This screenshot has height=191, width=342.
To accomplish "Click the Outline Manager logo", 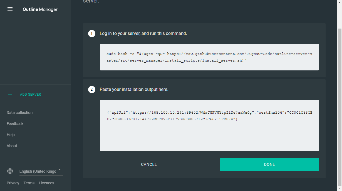I will pos(39,9).
